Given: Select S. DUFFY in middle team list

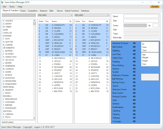Looking at the screenshot, I should coord(55,73).
